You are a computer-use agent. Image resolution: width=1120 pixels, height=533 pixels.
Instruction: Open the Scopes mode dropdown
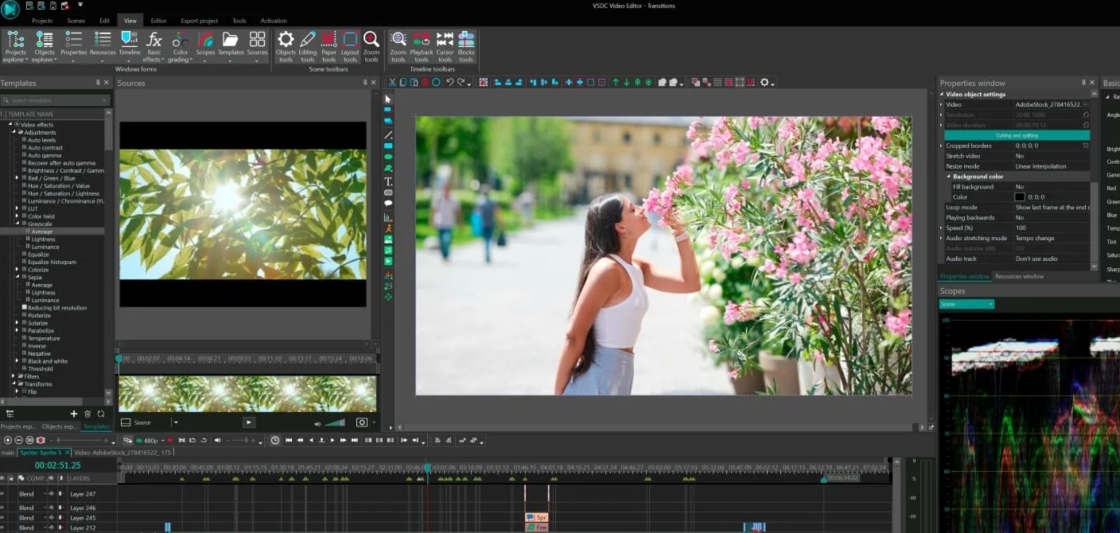tap(990, 305)
